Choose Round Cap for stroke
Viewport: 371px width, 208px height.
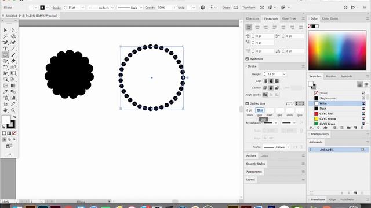tap(271, 81)
